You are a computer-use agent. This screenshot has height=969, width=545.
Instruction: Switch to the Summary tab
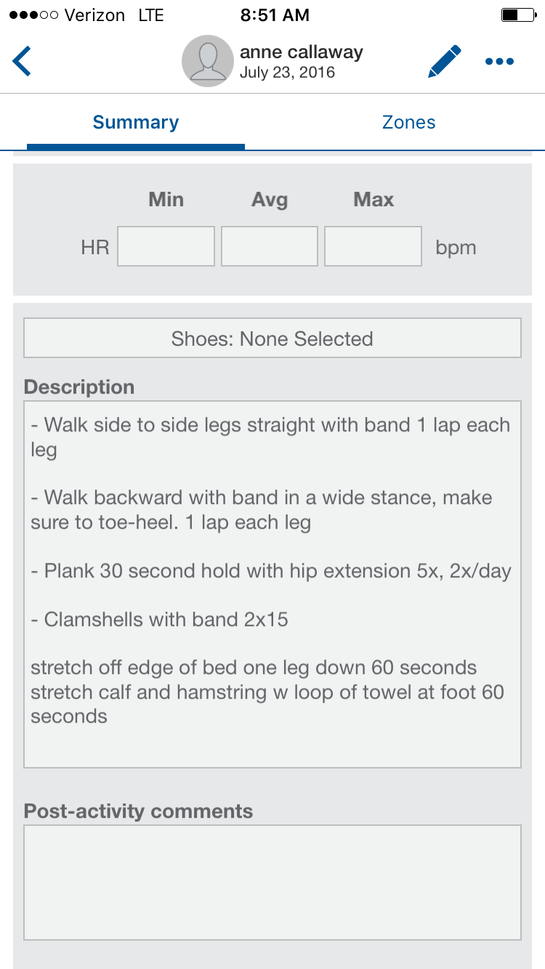[136, 122]
